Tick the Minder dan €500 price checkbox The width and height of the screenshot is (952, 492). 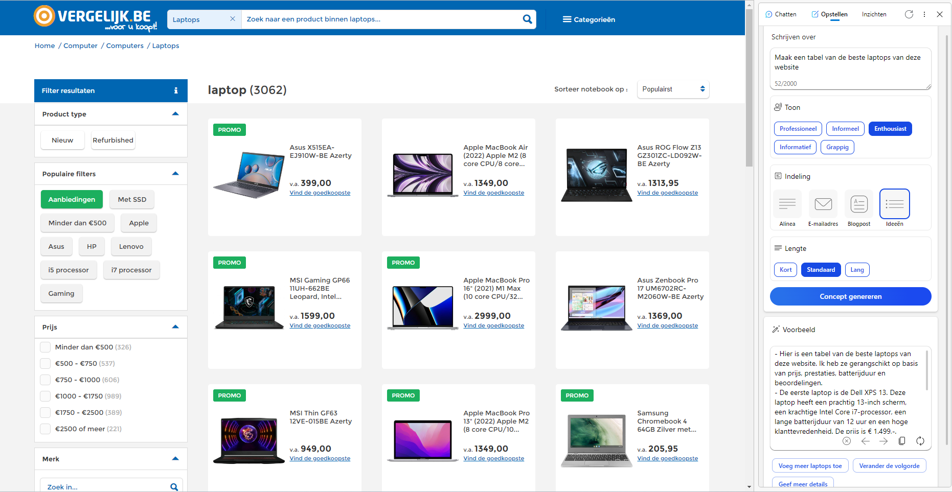pos(46,347)
